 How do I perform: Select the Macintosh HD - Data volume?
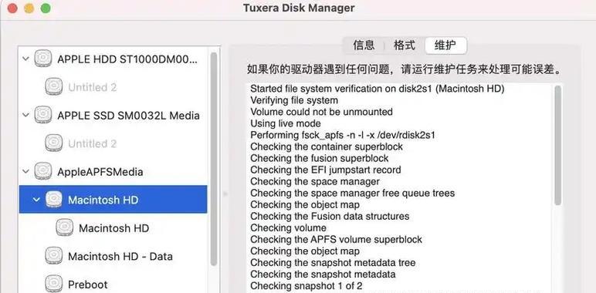pyautogui.click(x=113, y=256)
